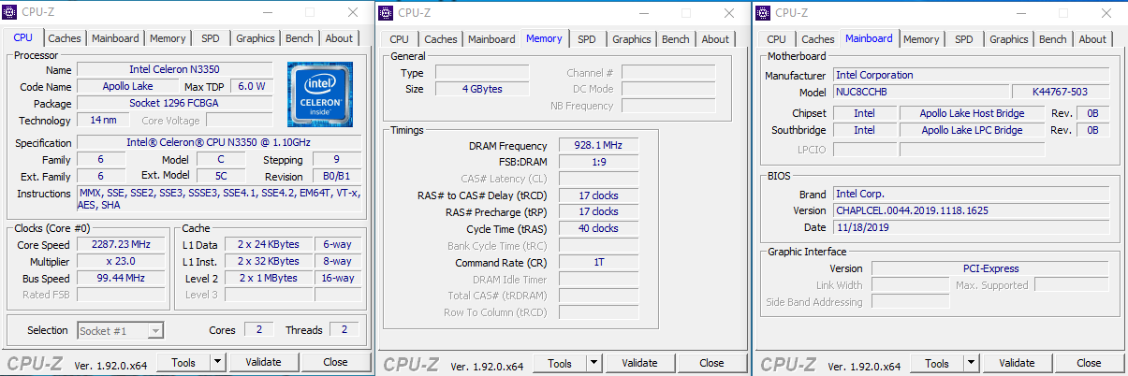Click the CPU-Z app icon in the first window title bar
1128x376 pixels.
pyautogui.click(x=9, y=12)
